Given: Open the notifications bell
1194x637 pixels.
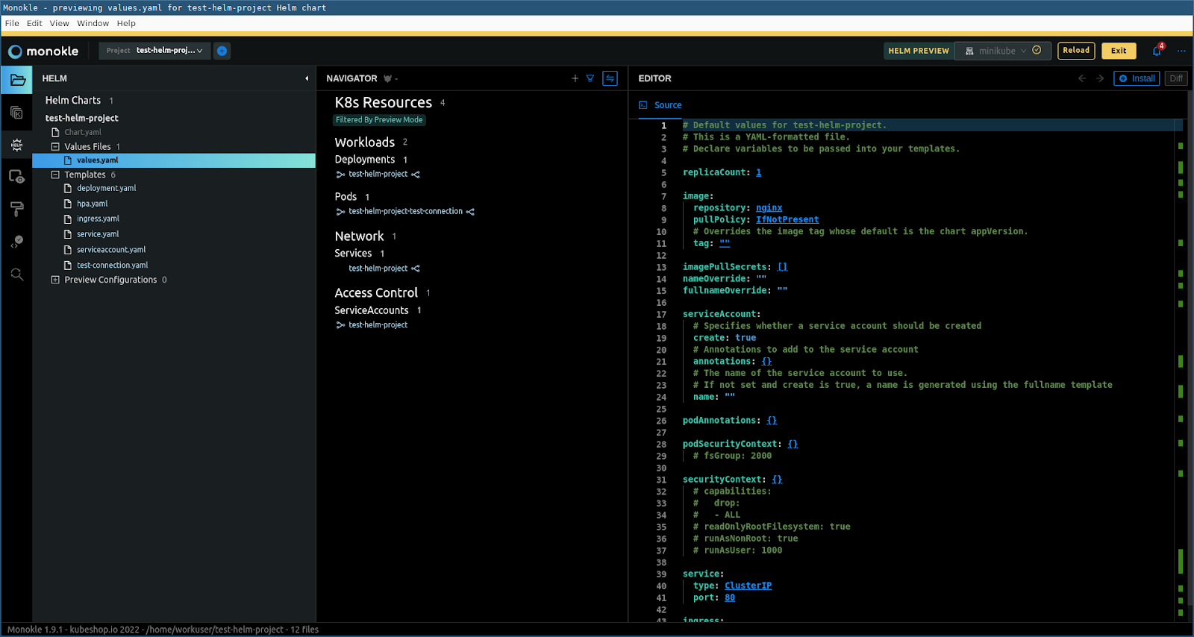Looking at the screenshot, I should [1157, 51].
